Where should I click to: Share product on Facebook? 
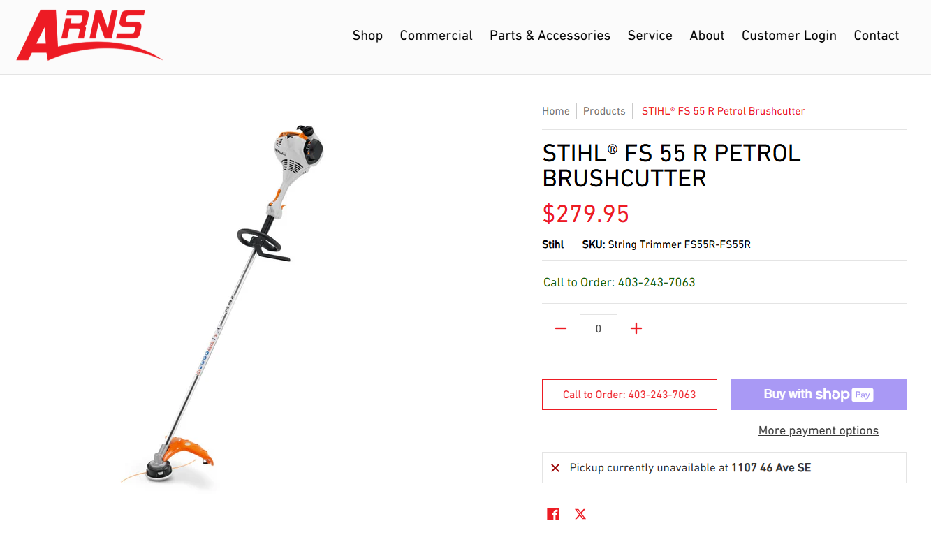553,514
